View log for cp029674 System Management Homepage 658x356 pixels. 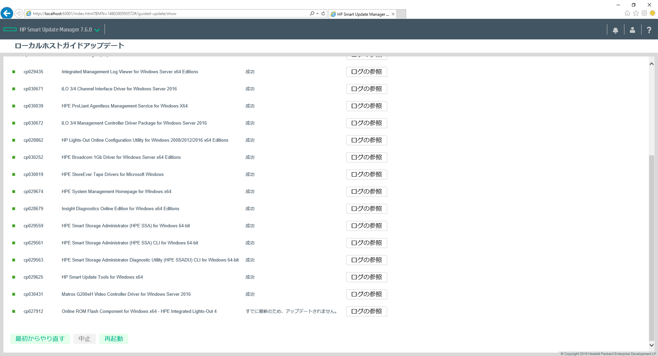coord(366,192)
